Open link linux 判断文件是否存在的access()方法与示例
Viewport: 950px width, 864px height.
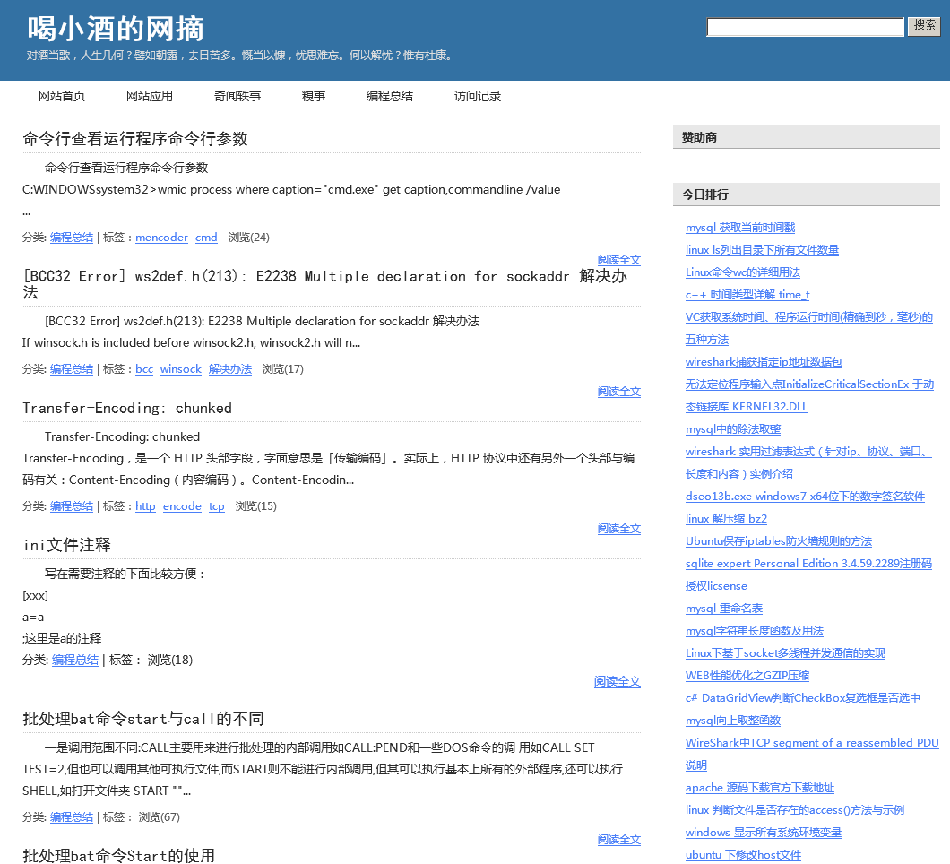click(x=794, y=810)
